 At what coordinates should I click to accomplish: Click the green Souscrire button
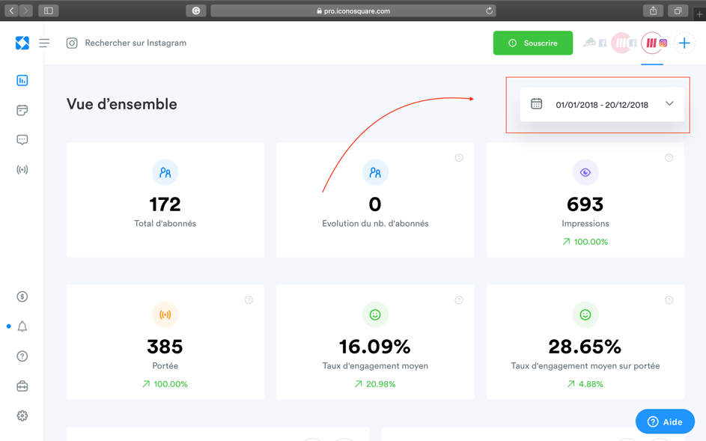(x=532, y=43)
